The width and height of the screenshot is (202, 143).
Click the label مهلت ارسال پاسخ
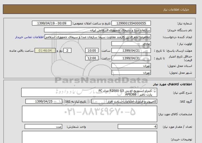pyautogui.click(x=179, y=51)
